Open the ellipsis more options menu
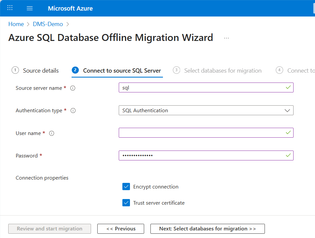 coord(226,38)
